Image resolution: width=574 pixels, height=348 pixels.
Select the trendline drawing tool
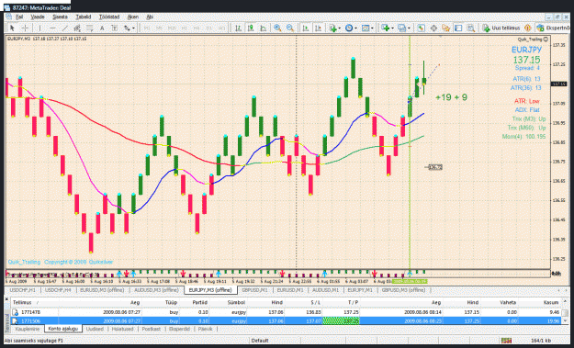(65, 28)
